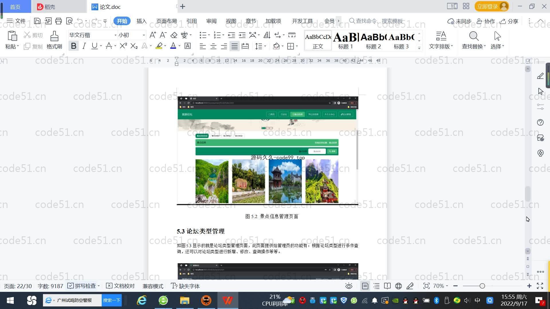Click the 协作 collaborate button
This screenshot has height=309, width=550.
[486, 21]
